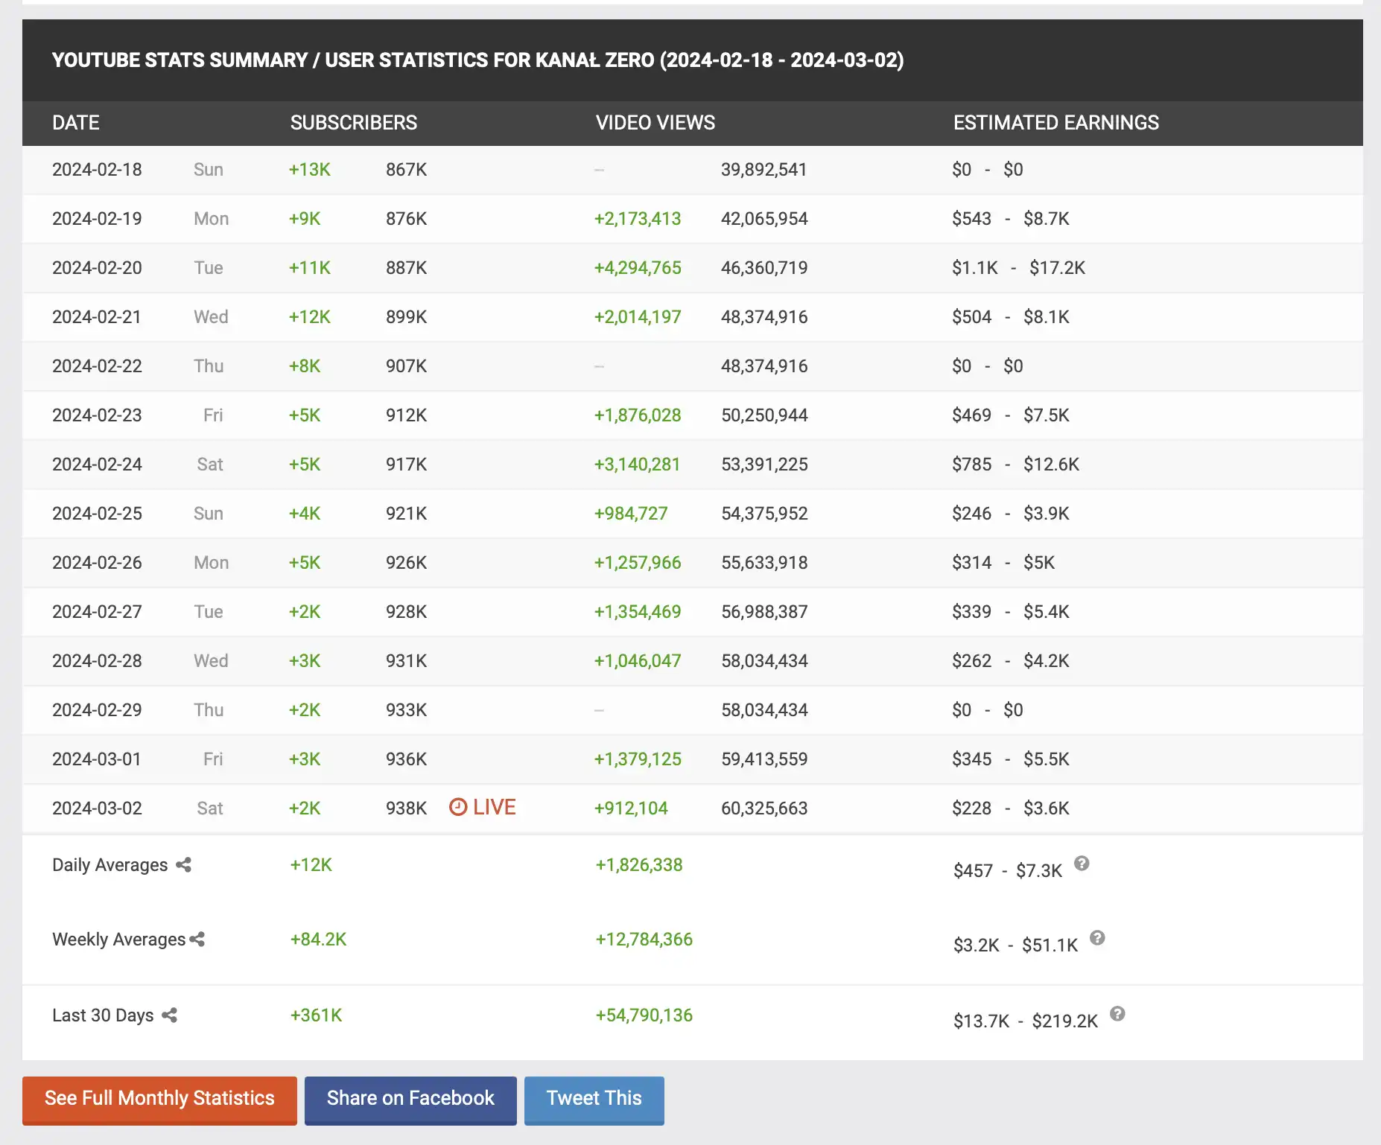Click the Daily Averages label
Screen dimensions: 1381x1145
[x=109, y=865]
